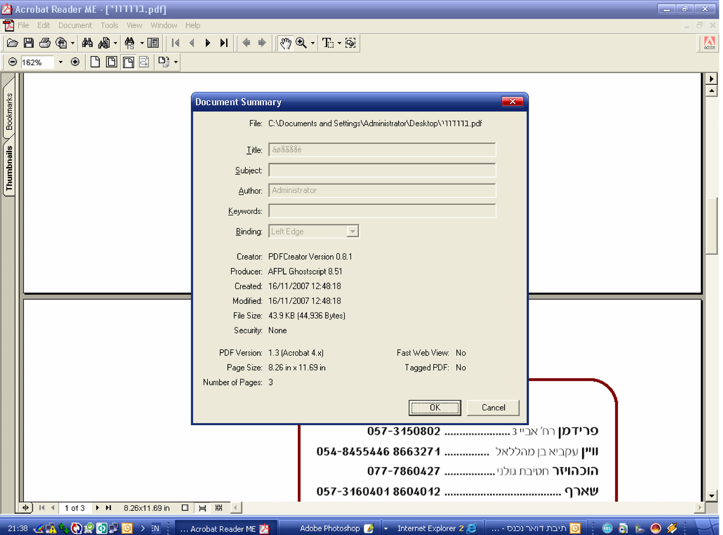Open the Window menu
This screenshot has width=723, height=535.
click(164, 25)
